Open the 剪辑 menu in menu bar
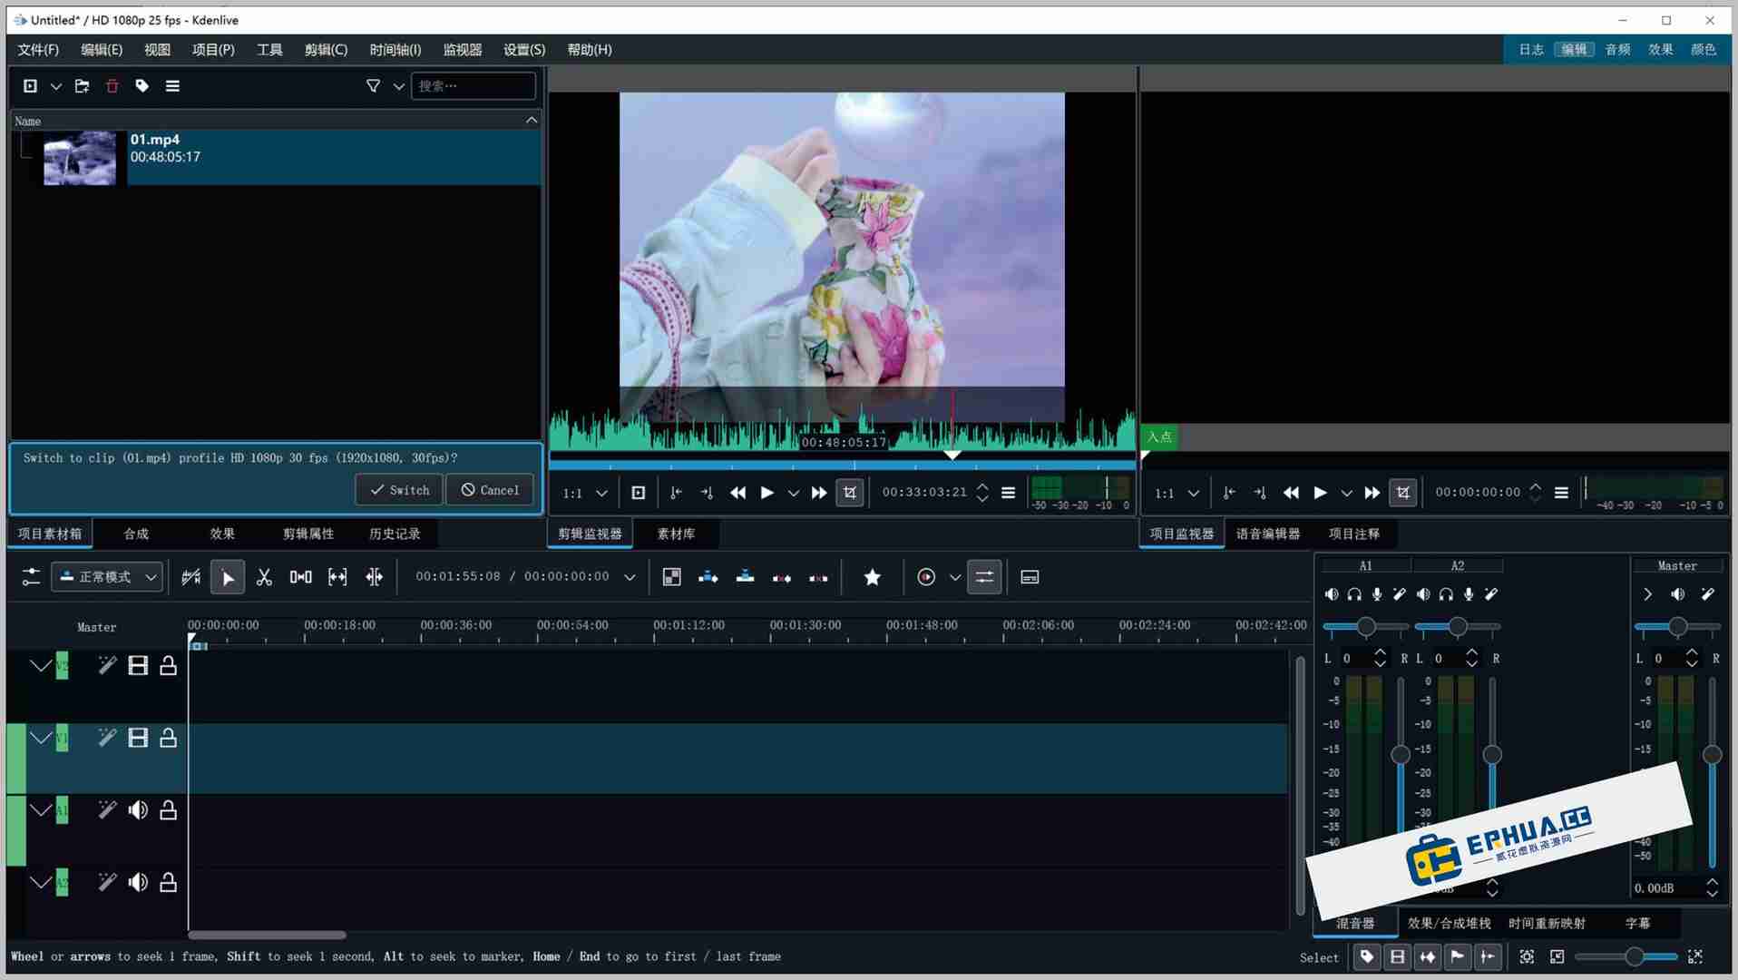Screen dimensions: 1738x980 [x=325, y=50]
